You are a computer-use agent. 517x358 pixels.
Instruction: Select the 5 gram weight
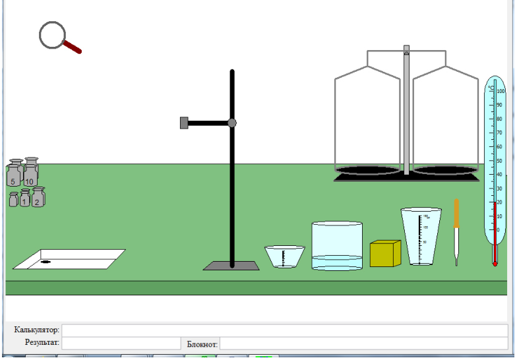coord(13,175)
